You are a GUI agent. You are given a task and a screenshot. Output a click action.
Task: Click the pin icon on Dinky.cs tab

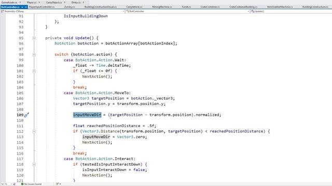click(x=83, y=2)
